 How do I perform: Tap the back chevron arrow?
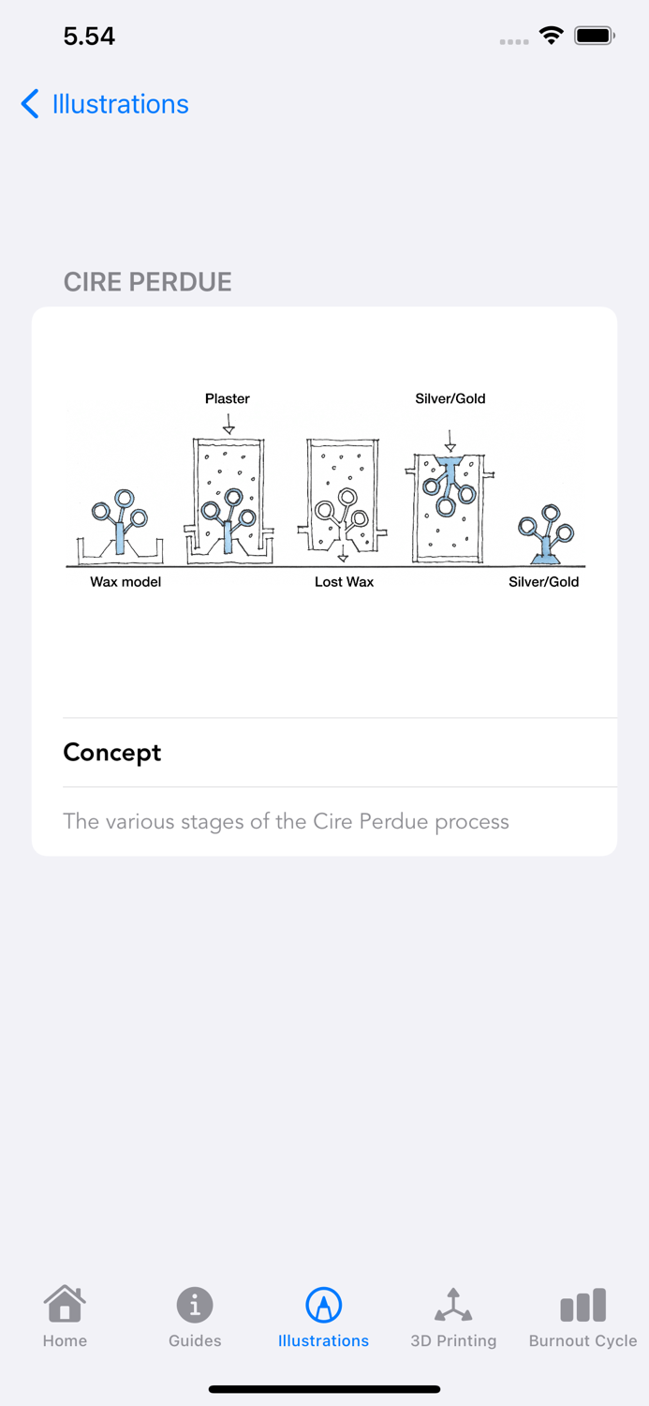[x=29, y=104]
